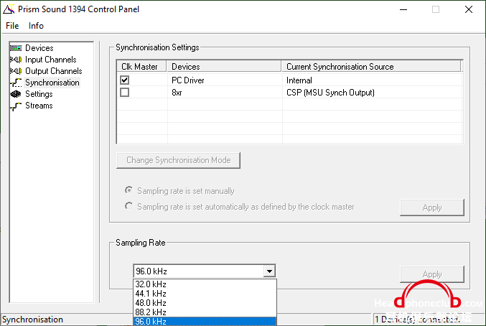This screenshot has width=486, height=326.
Task: Select the 8xr device row
Action: click(x=290, y=93)
